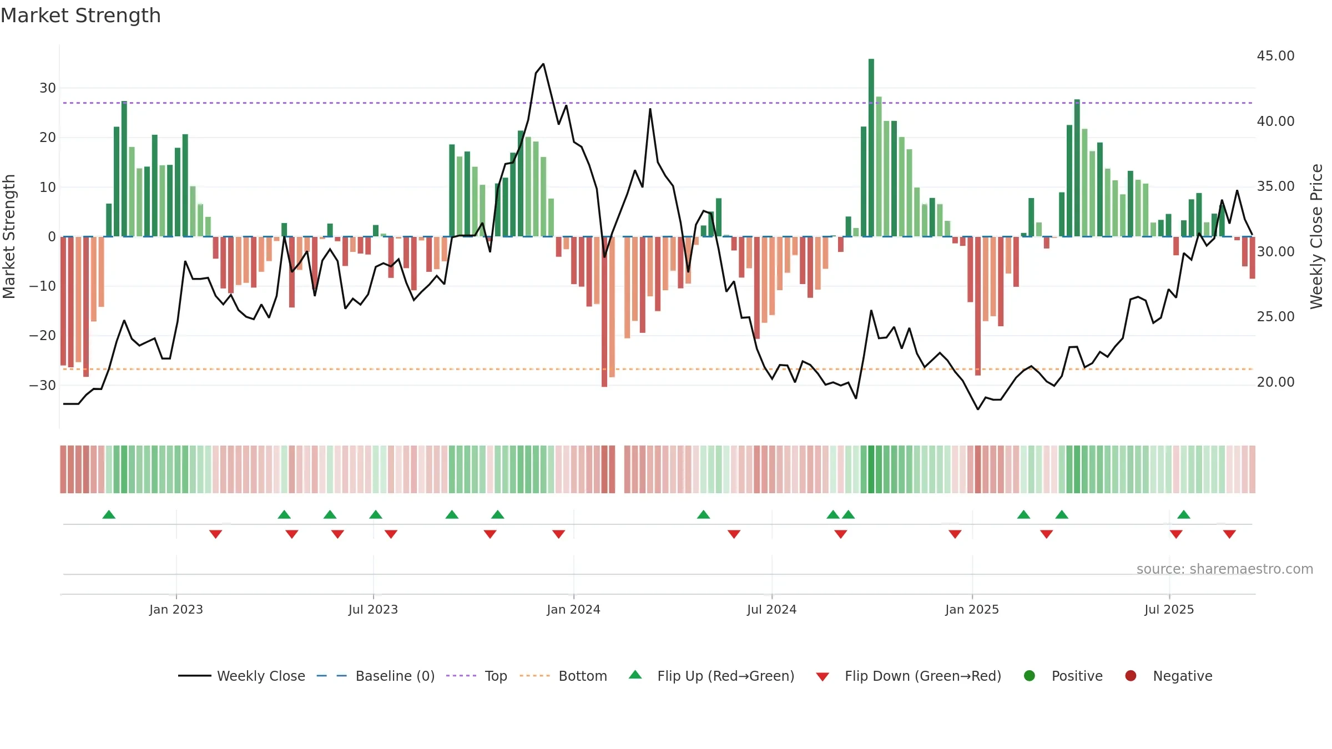The height and width of the screenshot is (749, 1332).
Task: Toggle the Negative legend entry
Action: click(x=1168, y=676)
